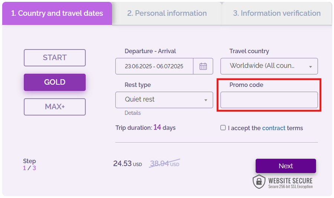This screenshot has height=198, width=334.
Task: Select Country and travel dates tab
Action: [x=57, y=13]
